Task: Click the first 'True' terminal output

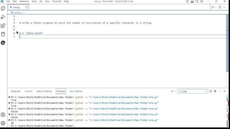Action: point(14,100)
